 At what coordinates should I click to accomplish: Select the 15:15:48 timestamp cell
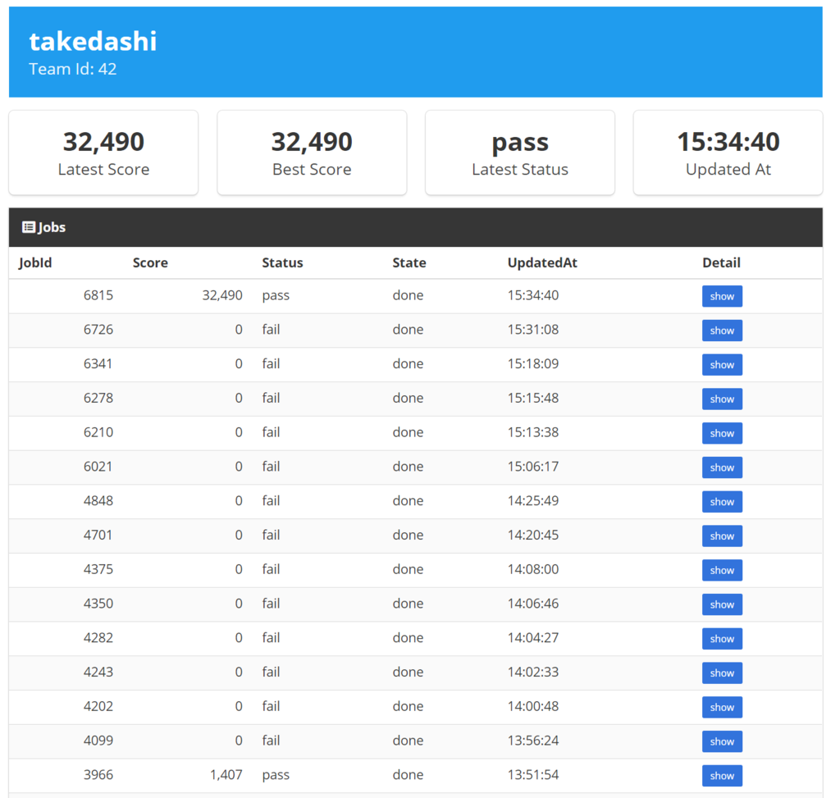click(x=533, y=398)
